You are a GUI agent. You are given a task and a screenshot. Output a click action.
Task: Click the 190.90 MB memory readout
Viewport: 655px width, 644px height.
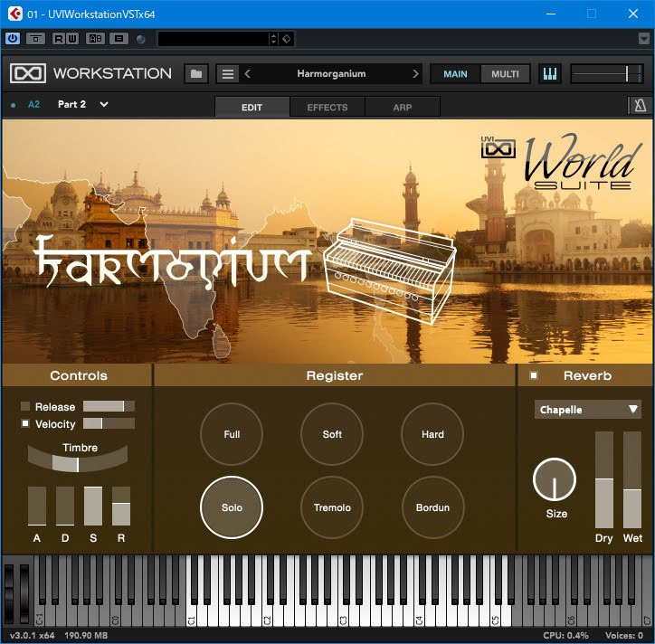pos(86,635)
